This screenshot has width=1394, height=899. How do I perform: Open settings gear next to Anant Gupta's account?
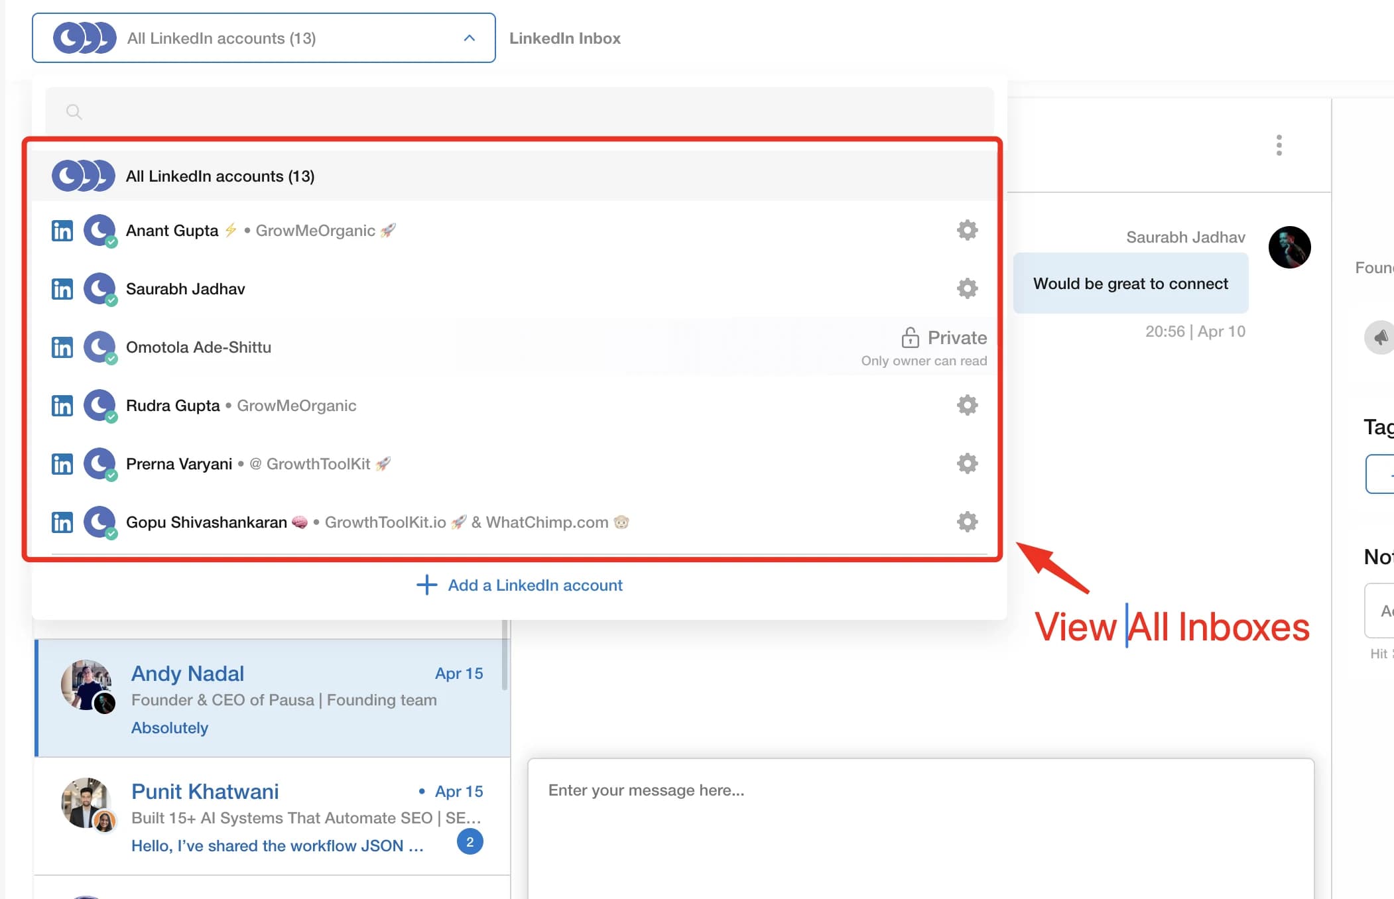(x=966, y=230)
